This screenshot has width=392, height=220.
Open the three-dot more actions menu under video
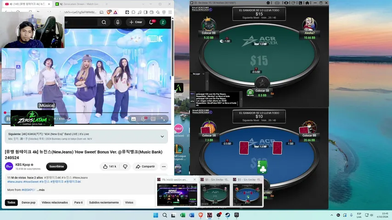click(164, 166)
